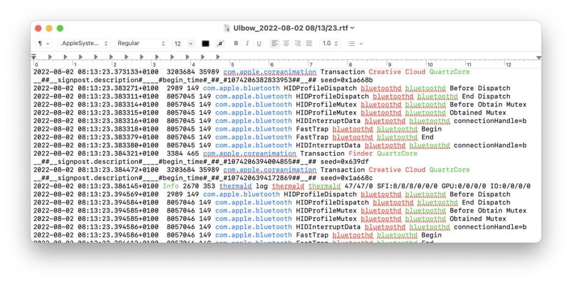Click the black text color swatch
572x283 pixels.
click(206, 44)
